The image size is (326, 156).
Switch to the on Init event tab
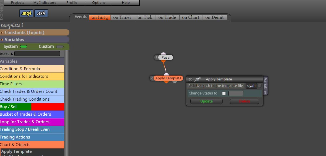tap(100, 17)
